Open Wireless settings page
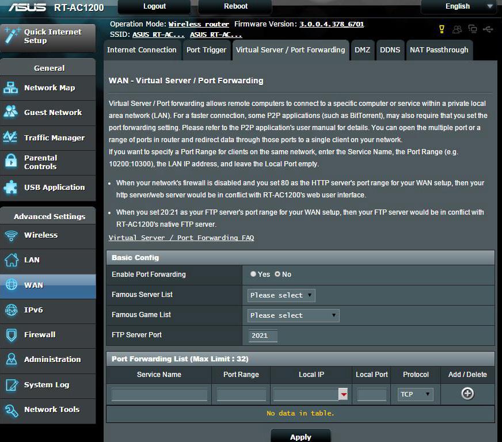502x442 pixels. pyautogui.click(x=48, y=235)
